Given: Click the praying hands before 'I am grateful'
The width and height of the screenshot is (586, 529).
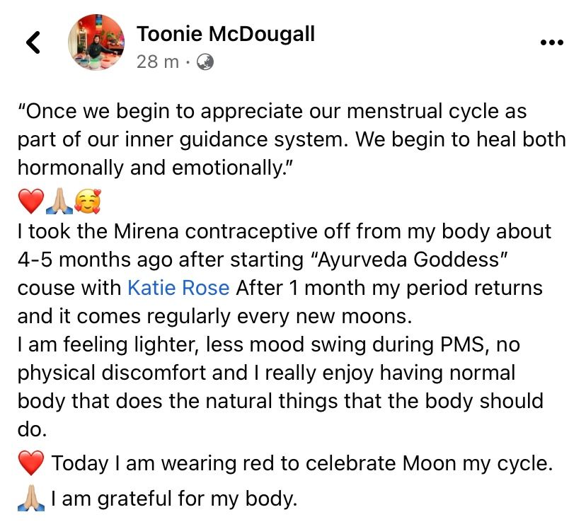Looking at the screenshot, I should click(30, 499).
